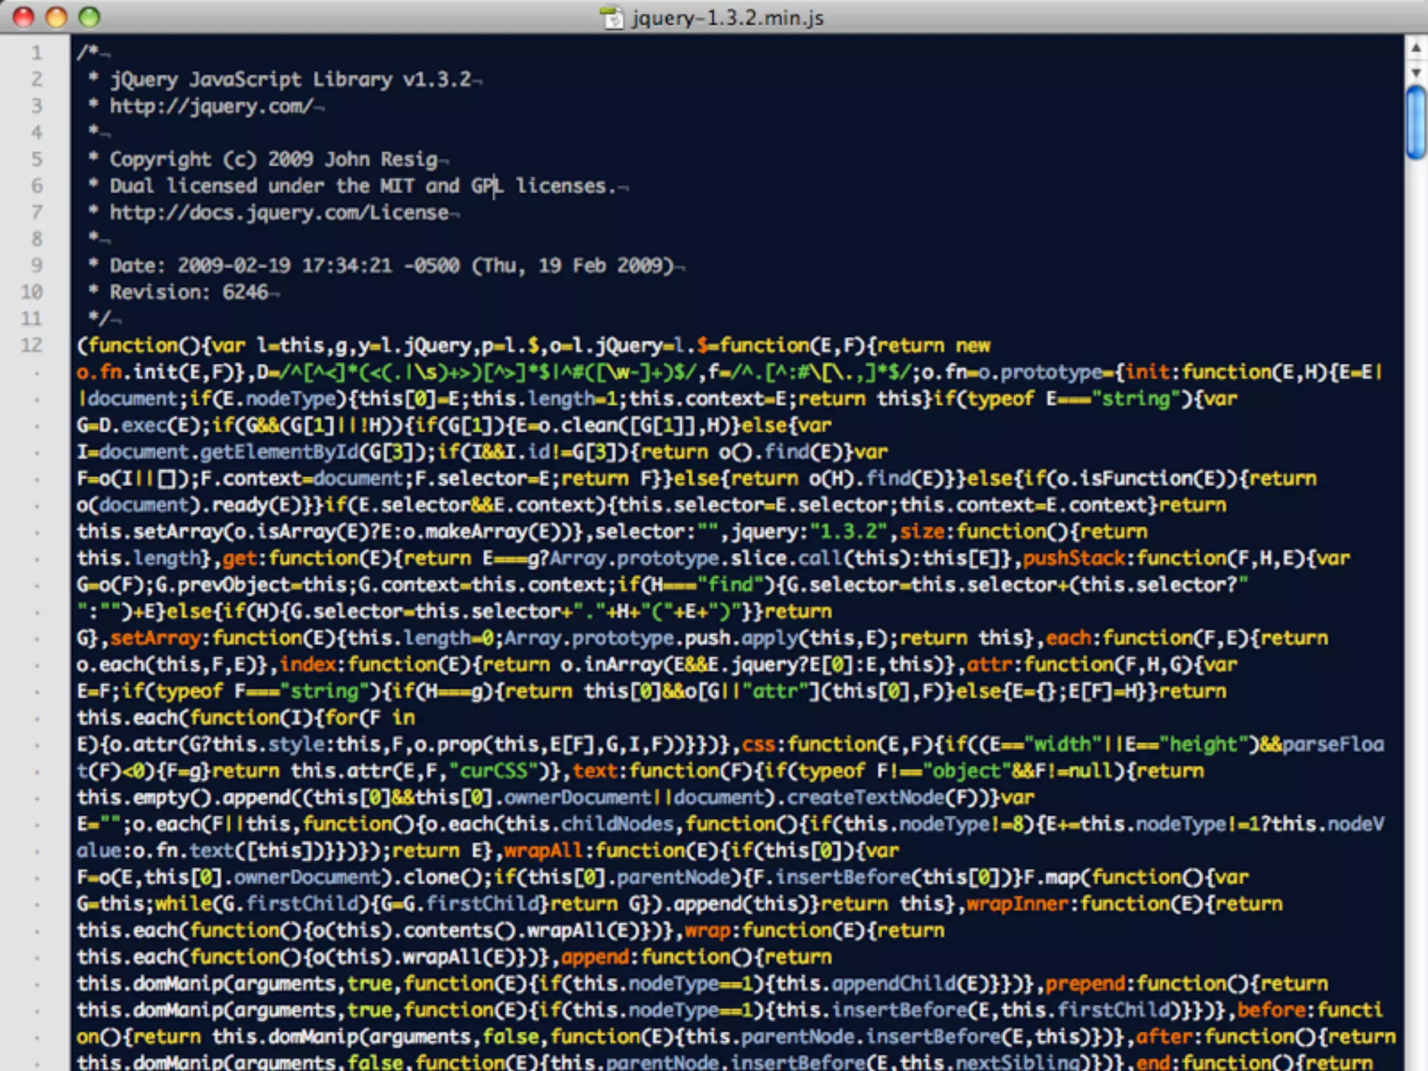Click line number 10 in gutter
1428x1071 pixels.
[x=31, y=292]
